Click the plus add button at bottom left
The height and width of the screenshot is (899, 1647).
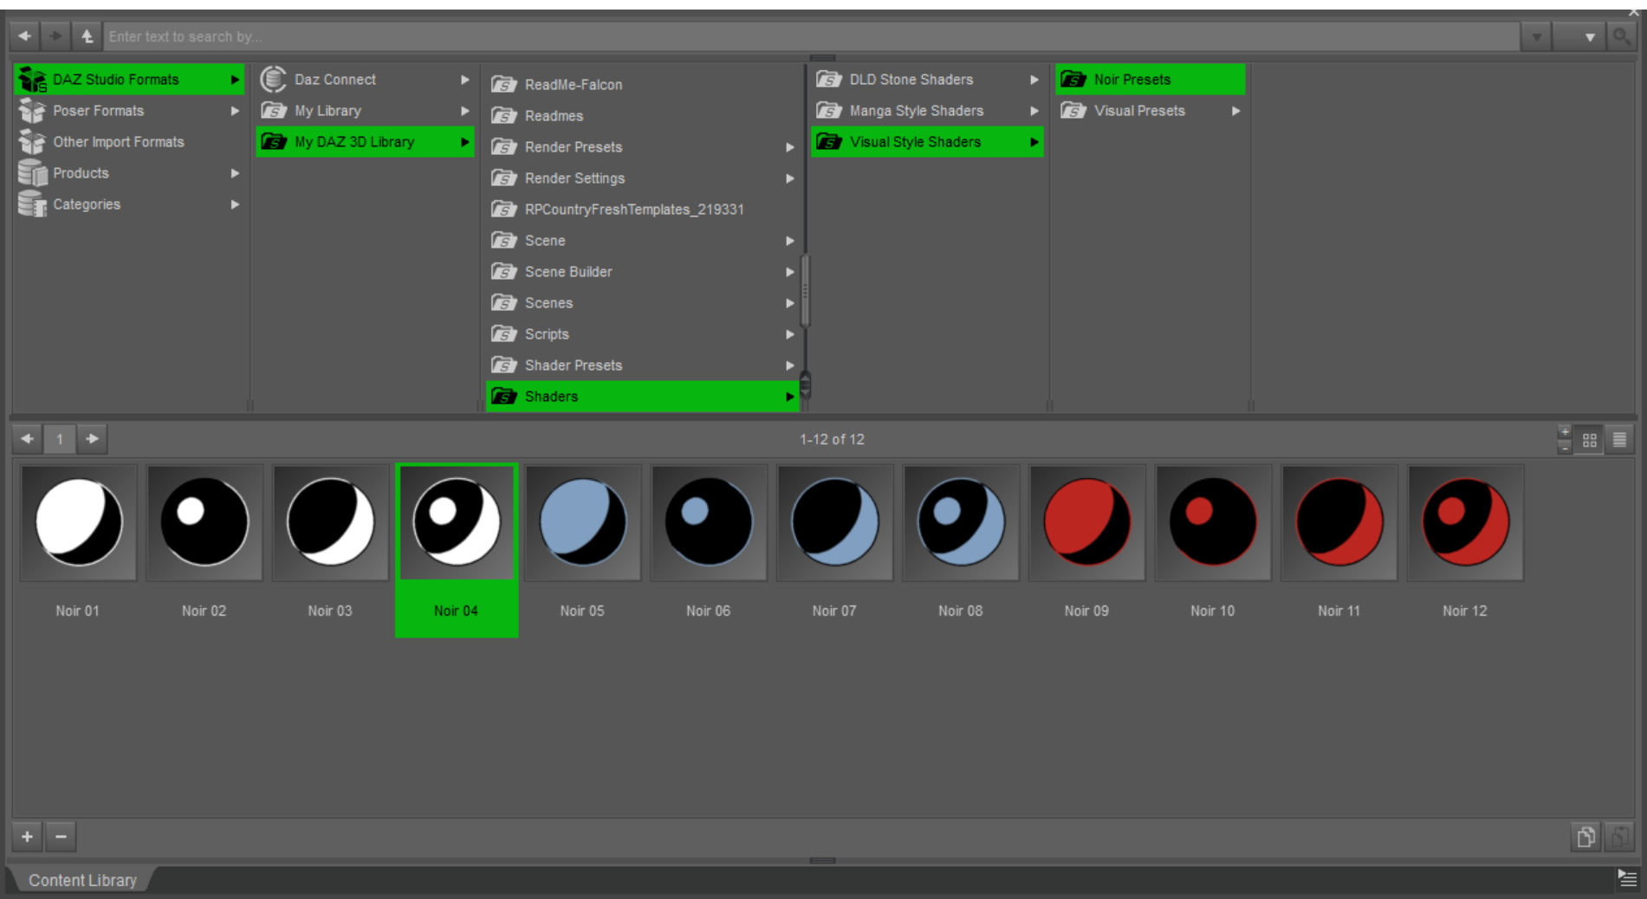28,837
